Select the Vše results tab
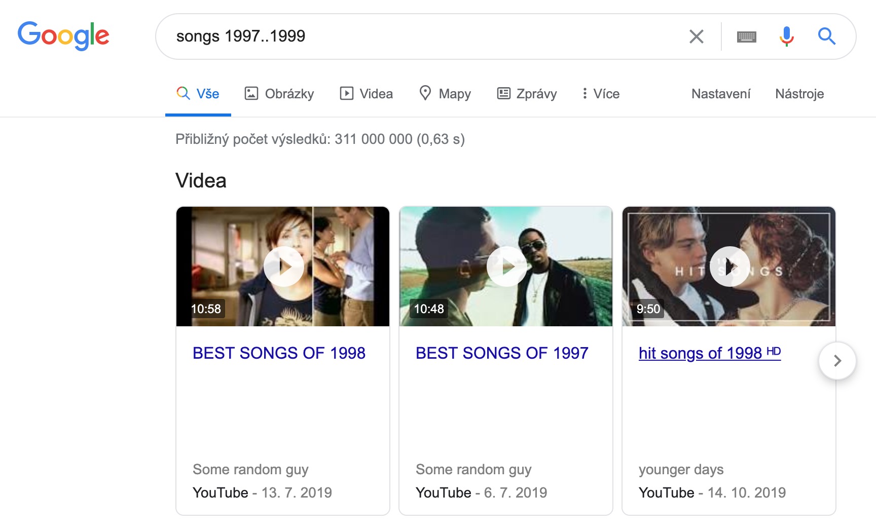Screen dimensions: 876x532 tap(198, 94)
